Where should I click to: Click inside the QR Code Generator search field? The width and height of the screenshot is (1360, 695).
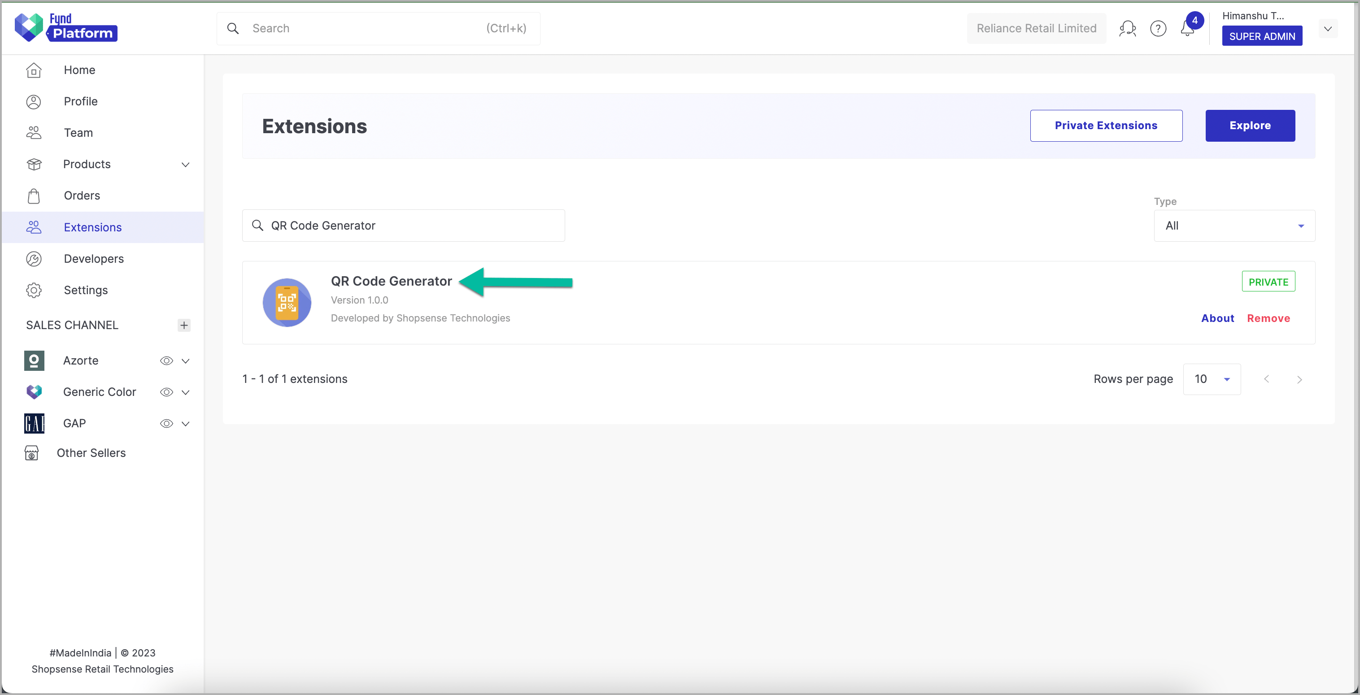[403, 226]
